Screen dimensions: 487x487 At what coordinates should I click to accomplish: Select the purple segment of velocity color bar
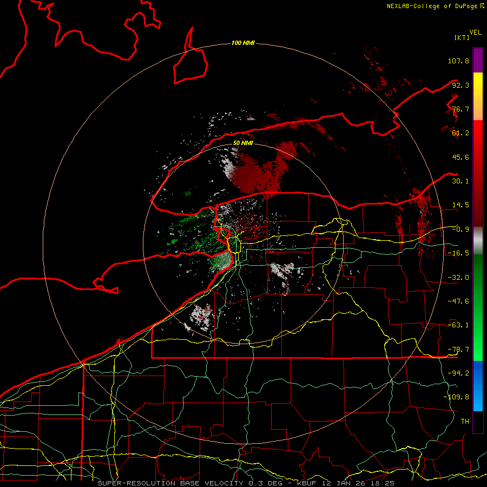[x=478, y=60]
